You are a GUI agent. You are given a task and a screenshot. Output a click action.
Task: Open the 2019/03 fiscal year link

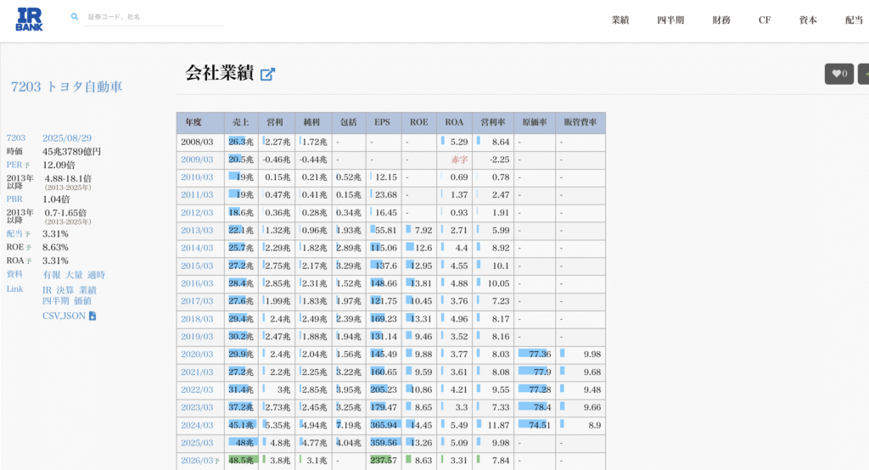(197, 337)
